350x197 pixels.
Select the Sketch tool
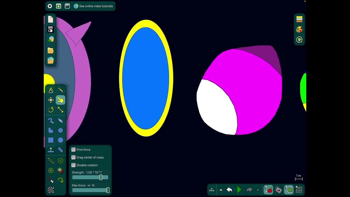click(x=51, y=90)
